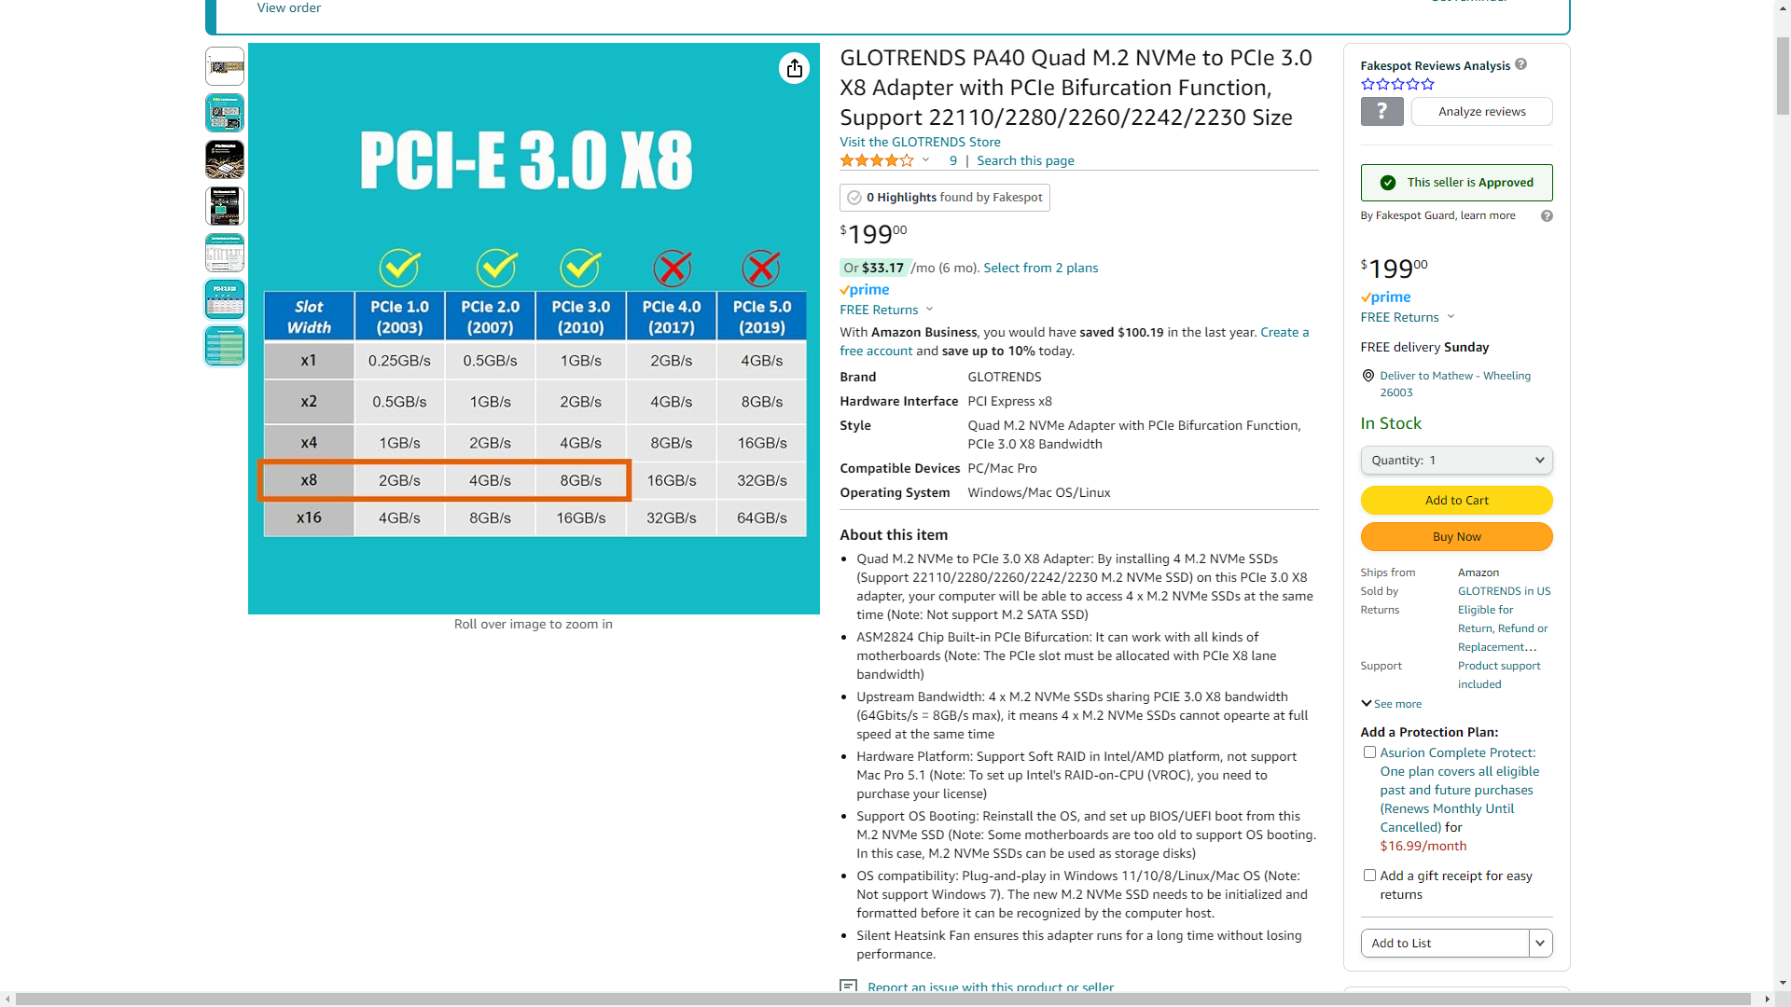Viewport: 1791px width, 1007px height.
Task: Click the Fakespot highlights check icon
Action: pos(854,198)
